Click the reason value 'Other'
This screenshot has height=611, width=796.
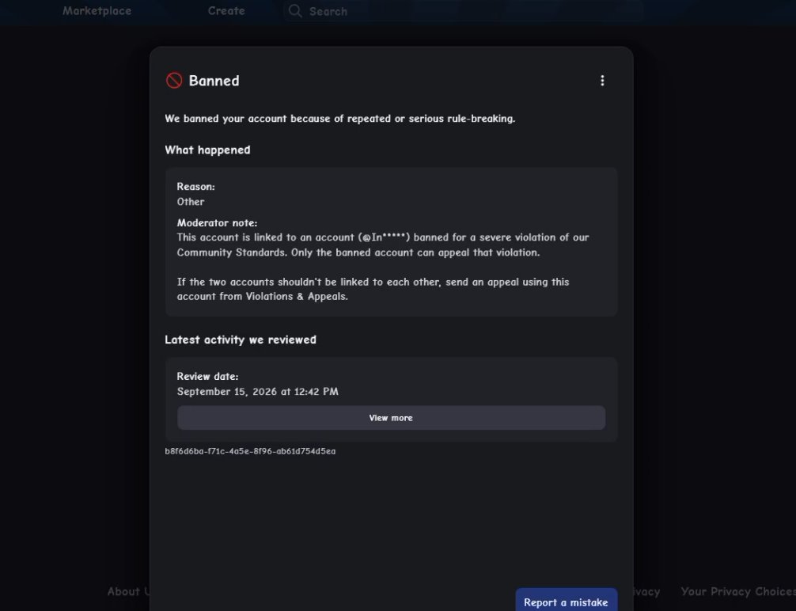point(191,202)
